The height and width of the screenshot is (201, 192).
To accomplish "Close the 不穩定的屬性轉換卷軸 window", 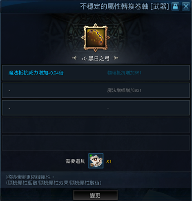I will (186, 7).
